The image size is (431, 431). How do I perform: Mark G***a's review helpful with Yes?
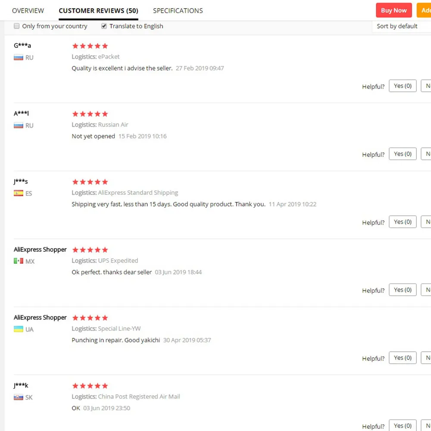pyautogui.click(x=403, y=86)
